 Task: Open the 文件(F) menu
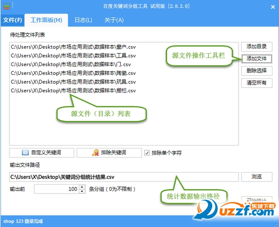click(13, 20)
